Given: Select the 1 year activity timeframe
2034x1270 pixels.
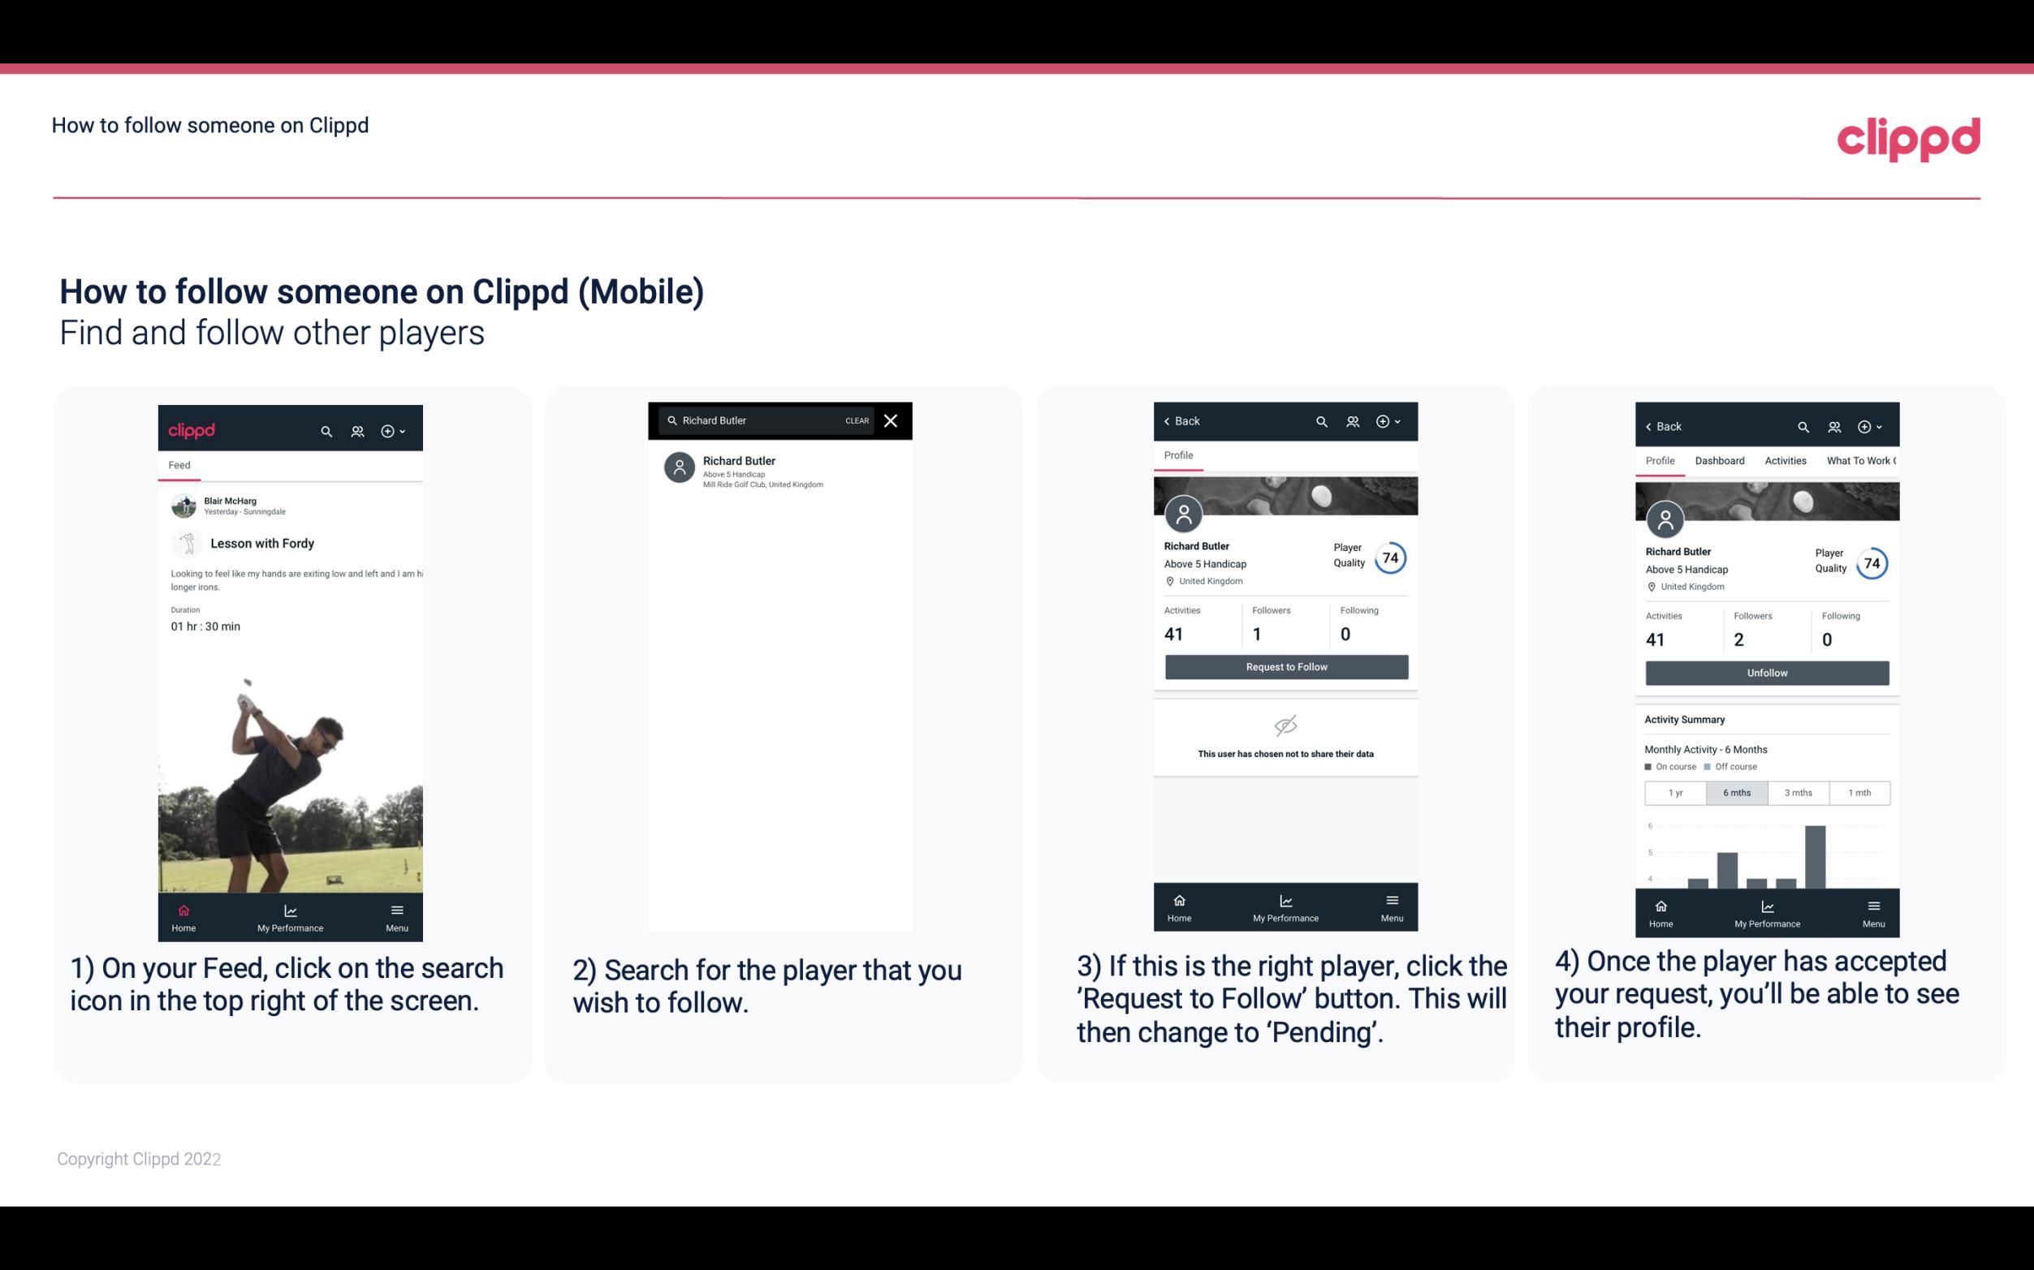Looking at the screenshot, I should click(1675, 791).
